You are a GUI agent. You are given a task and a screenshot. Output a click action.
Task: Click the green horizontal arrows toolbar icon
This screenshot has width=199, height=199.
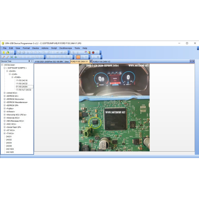[16, 57]
